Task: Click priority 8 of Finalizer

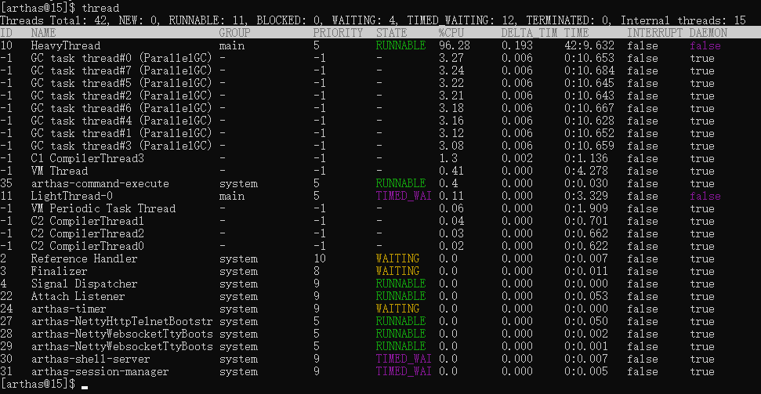Action: coord(317,271)
